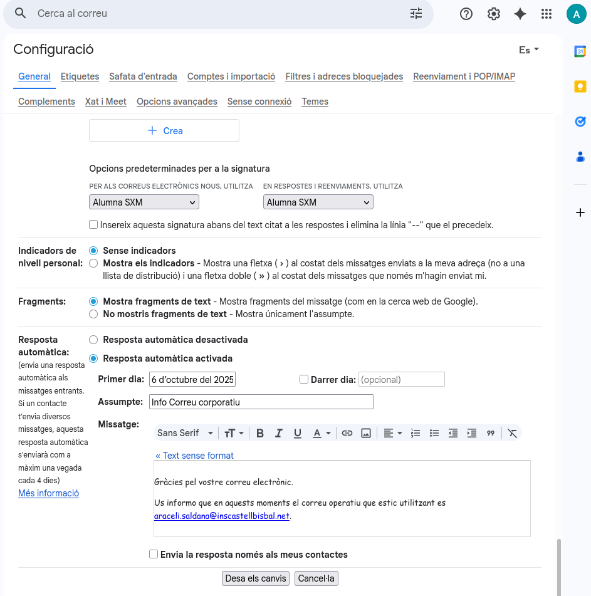Open Google Keep in side panel
Viewport: 591px width, 596px height.
[x=580, y=87]
